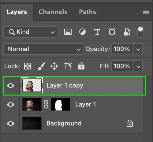Filter for type layers icon
This screenshot has height=142, width=153.
[x=97, y=32]
